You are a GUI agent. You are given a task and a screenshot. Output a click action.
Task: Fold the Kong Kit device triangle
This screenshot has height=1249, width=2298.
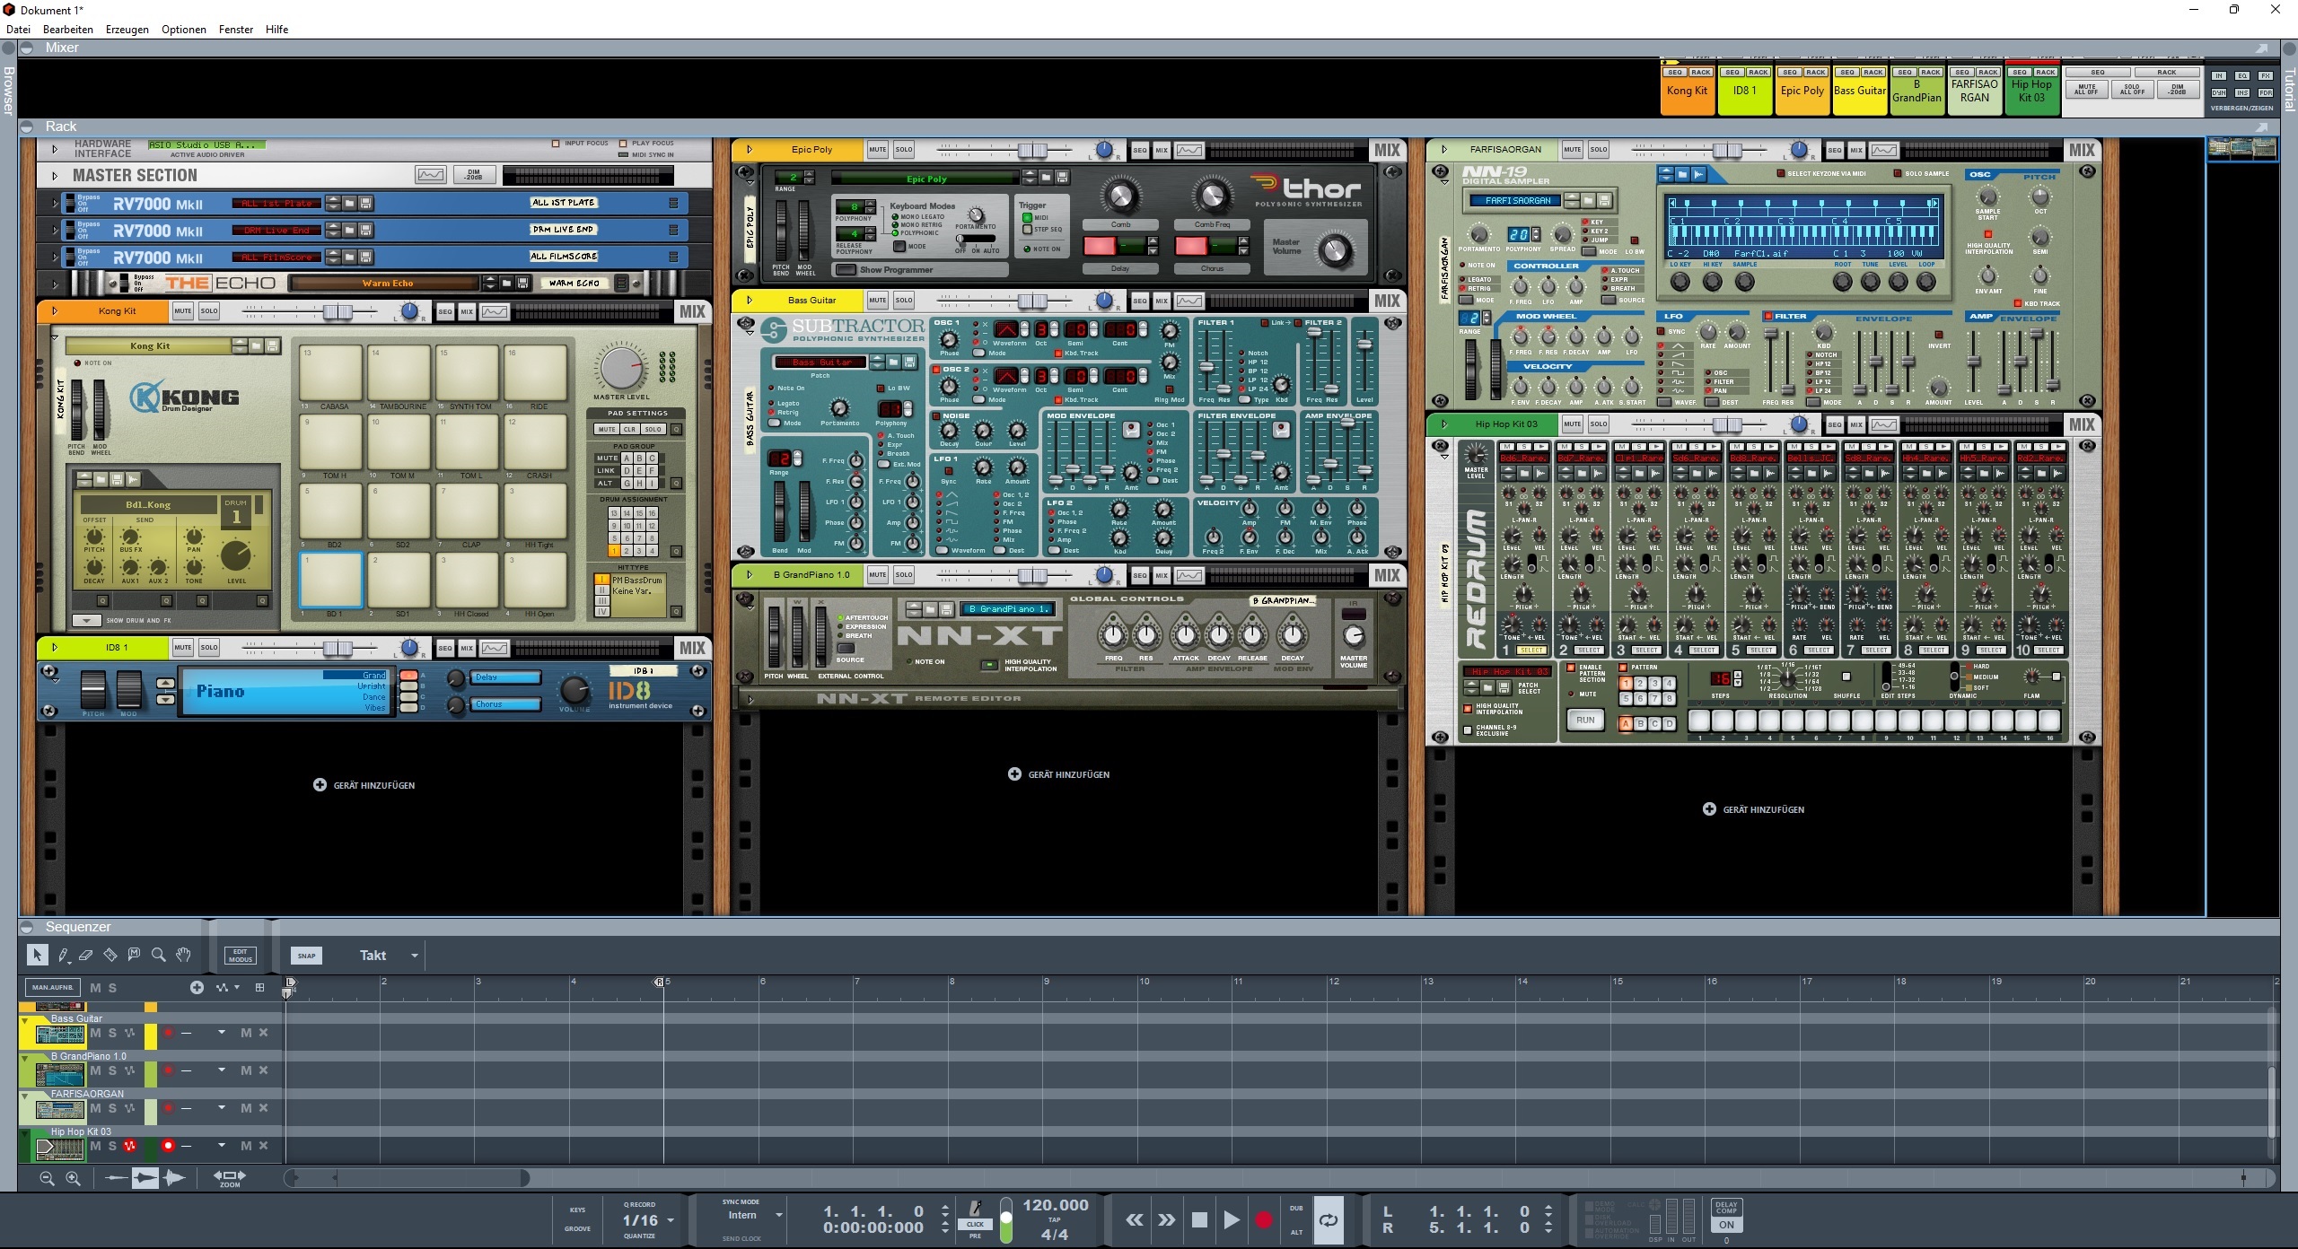pyautogui.click(x=55, y=311)
